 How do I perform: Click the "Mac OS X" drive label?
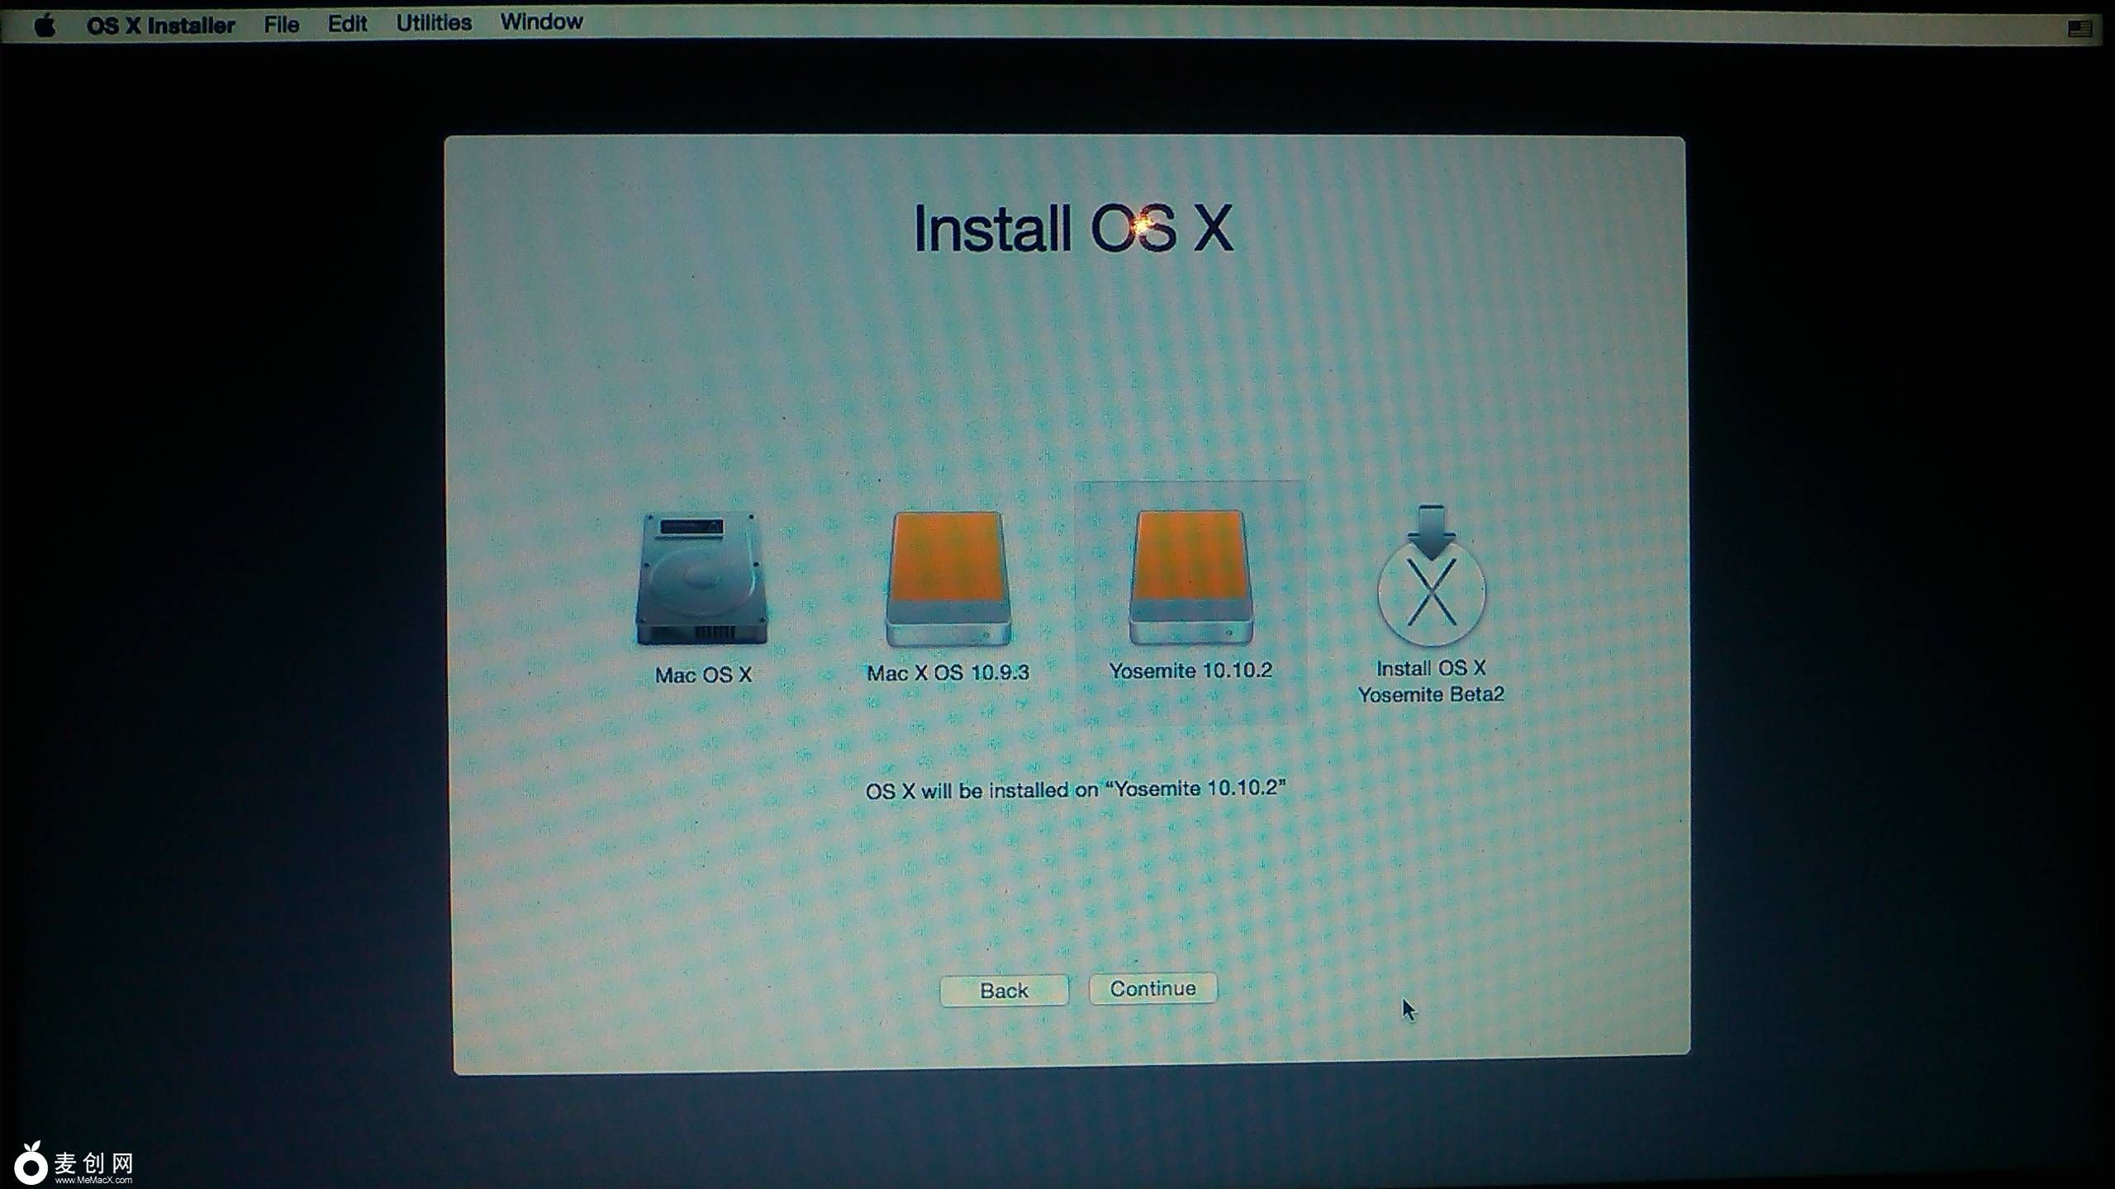point(703,675)
